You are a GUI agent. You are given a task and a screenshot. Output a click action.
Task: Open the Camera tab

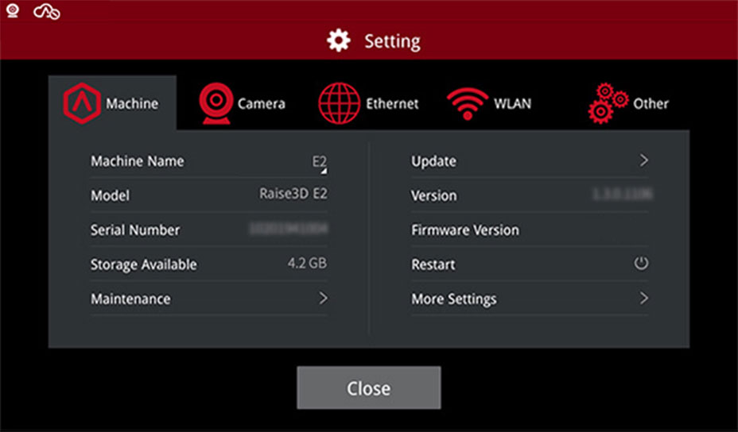pos(243,103)
